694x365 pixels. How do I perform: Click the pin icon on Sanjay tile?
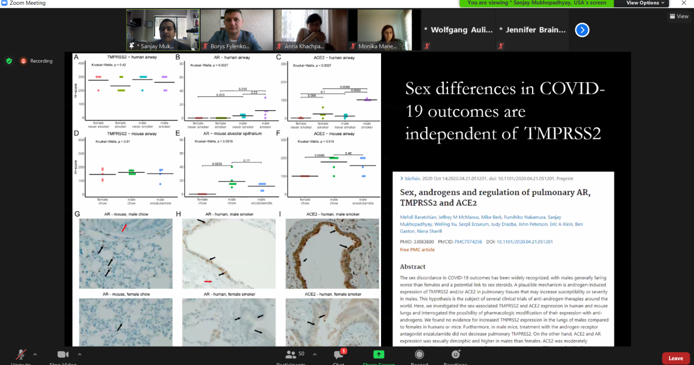(x=131, y=46)
